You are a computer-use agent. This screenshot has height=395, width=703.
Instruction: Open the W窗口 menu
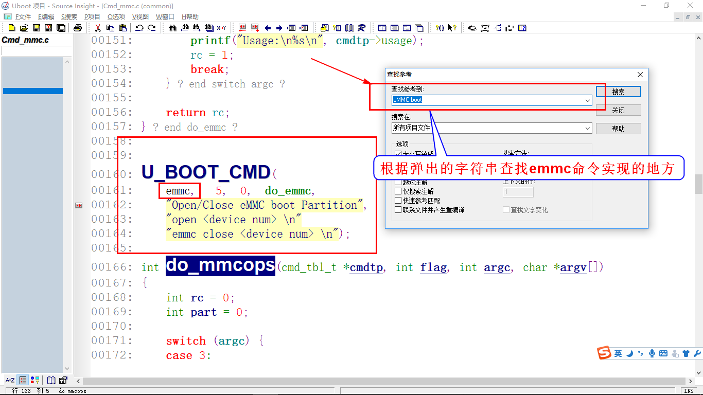165,16
